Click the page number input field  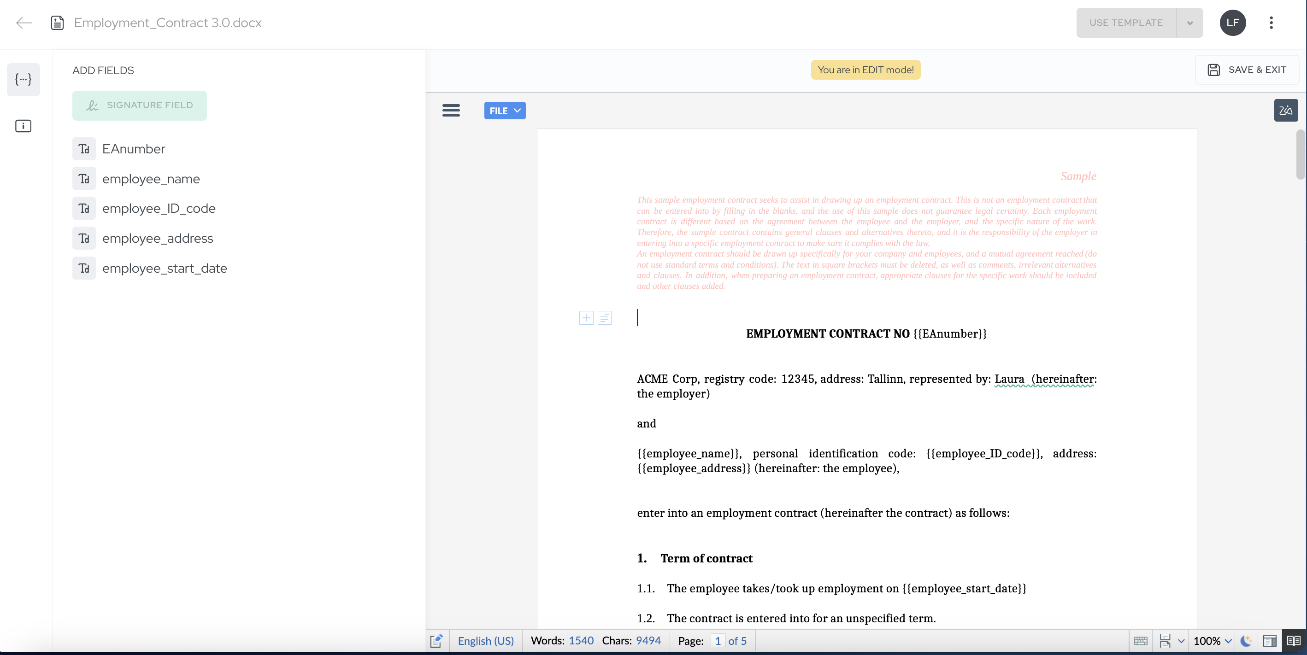coord(718,641)
